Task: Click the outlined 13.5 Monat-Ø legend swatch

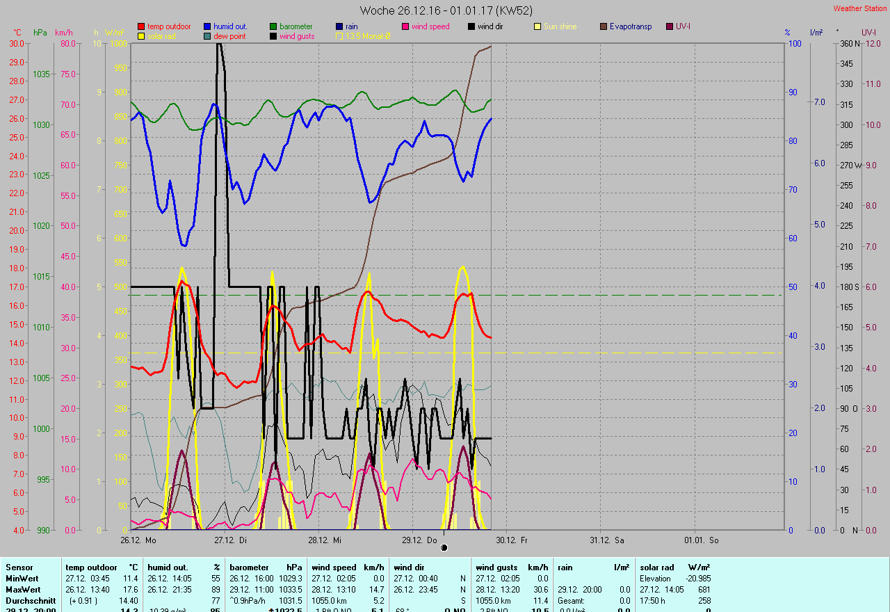Action: [x=340, y=36]
